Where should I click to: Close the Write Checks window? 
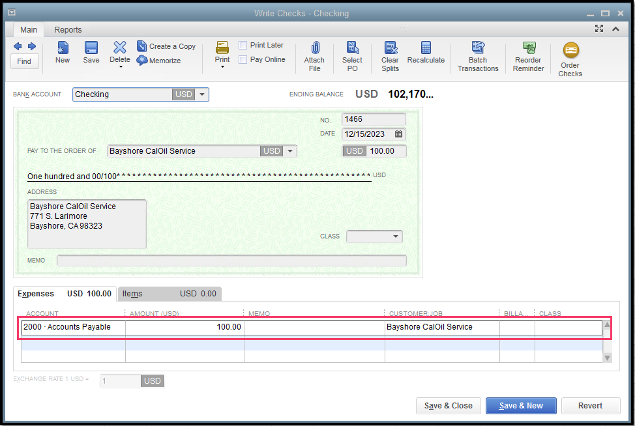click(620, 13)
